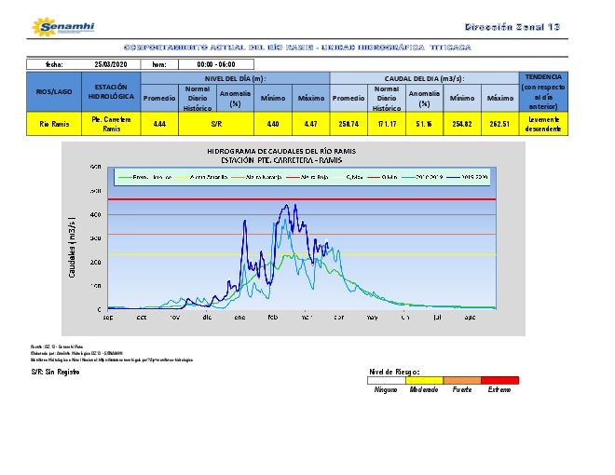The image size is (615, 475).
Task: Click the CAUDAL DEL DÍA (m3/s) header
Action: point(424,78)
